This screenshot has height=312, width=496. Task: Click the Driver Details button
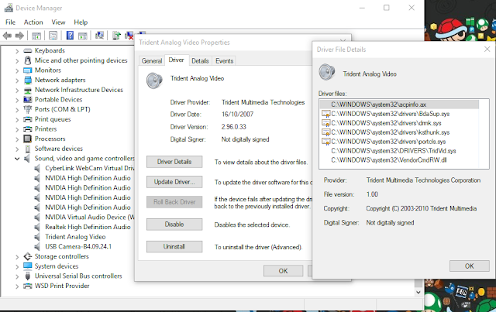tap(174, 162)
